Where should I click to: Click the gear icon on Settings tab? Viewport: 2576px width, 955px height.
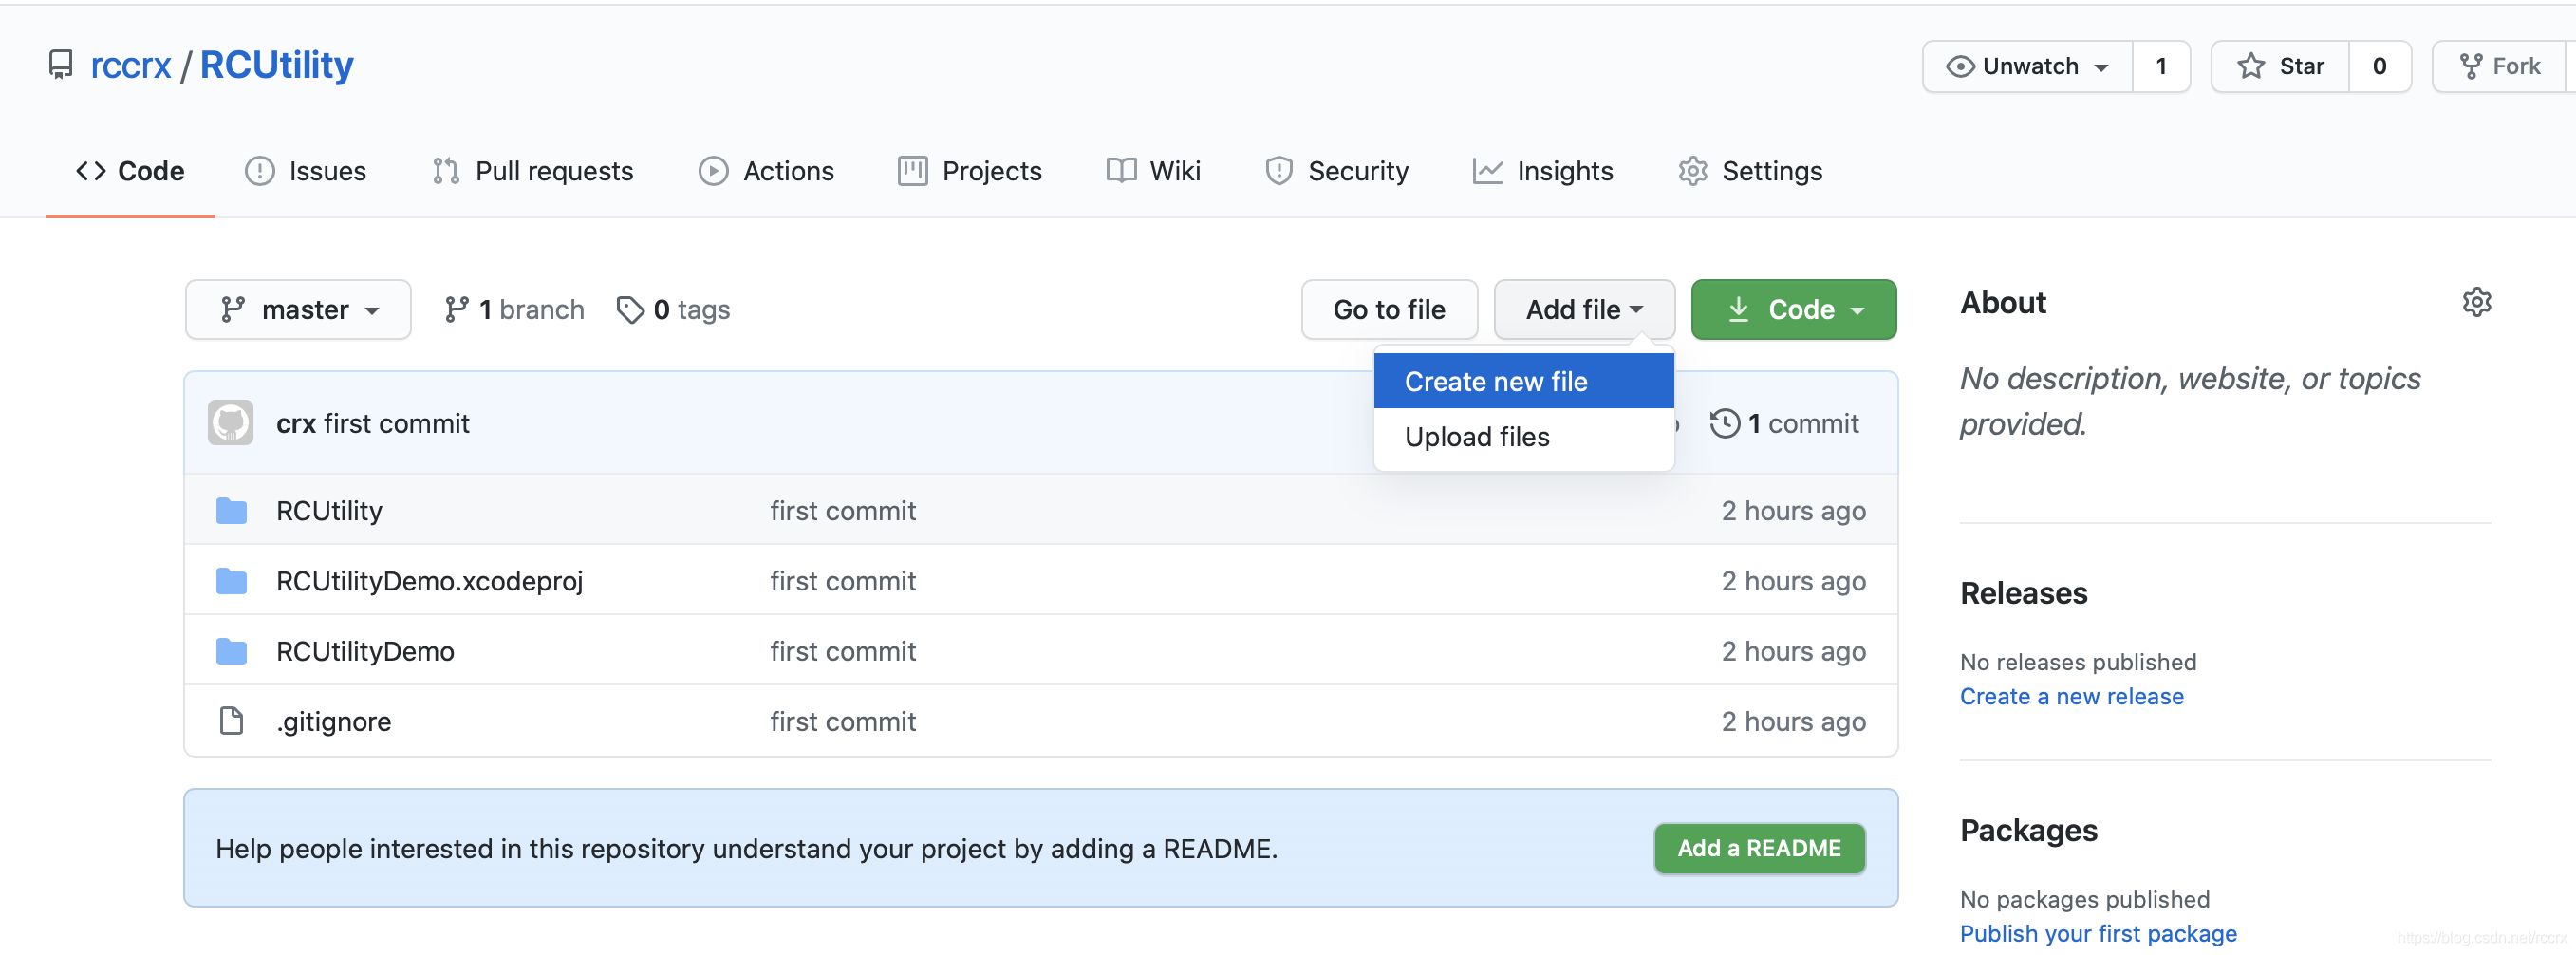[x=1693, y=171]
